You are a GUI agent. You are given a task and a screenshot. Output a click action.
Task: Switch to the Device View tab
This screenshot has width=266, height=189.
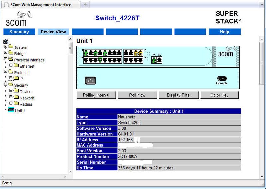tap(53, 32)
